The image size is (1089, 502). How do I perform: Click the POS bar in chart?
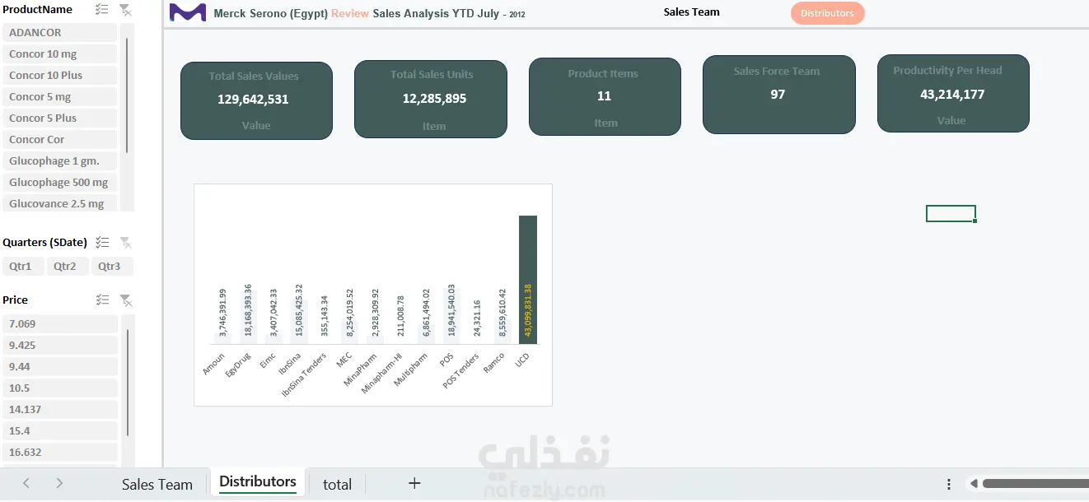(451, 316)
